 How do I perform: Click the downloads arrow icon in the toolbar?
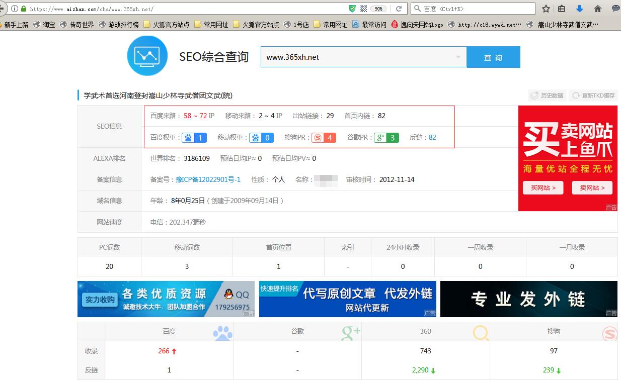(x=579, y=8)
